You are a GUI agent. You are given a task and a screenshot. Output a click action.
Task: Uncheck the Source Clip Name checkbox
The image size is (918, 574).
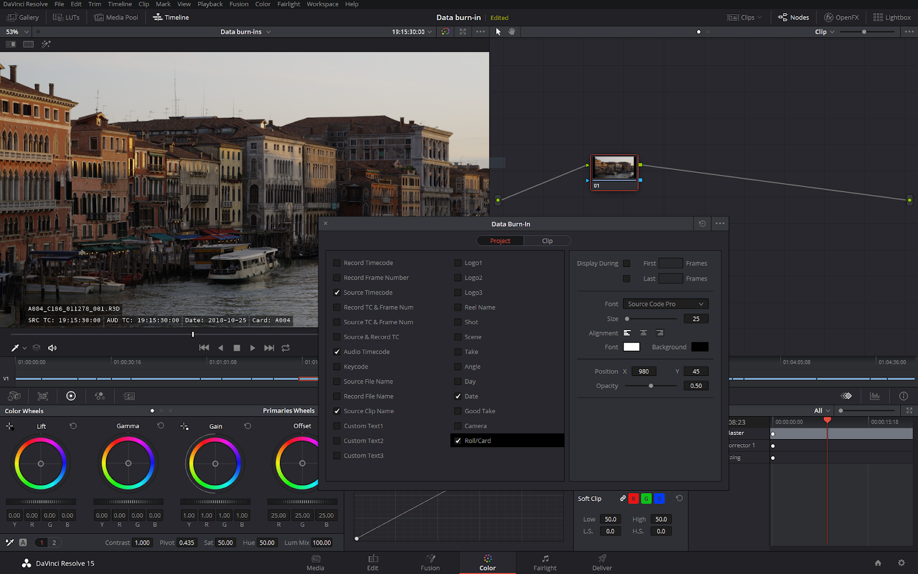[x=337, y=411]
